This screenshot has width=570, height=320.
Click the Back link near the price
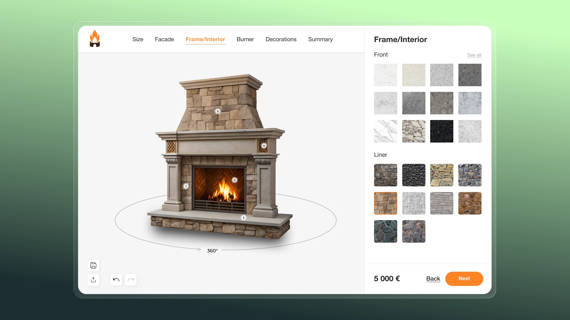pos(433,279)
